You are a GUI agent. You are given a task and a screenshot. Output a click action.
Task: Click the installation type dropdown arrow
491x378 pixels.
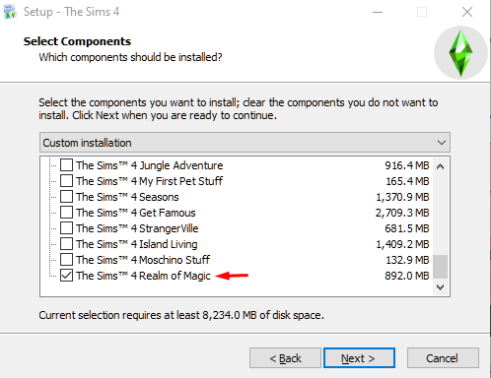tap(442, 143)
